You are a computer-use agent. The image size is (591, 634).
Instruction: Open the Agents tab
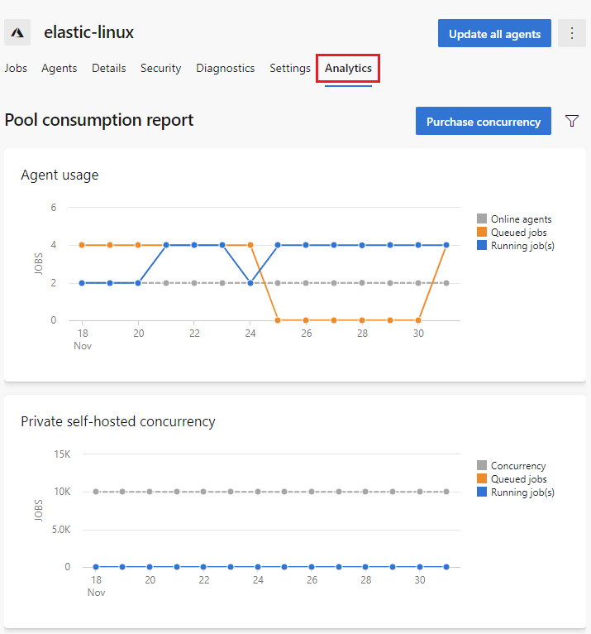(60, 69)
